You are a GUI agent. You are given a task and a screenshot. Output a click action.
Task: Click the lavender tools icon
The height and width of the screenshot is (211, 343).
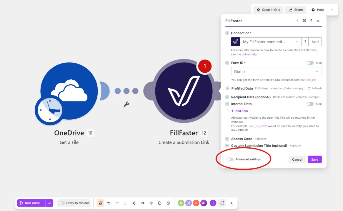coord(189,203)
